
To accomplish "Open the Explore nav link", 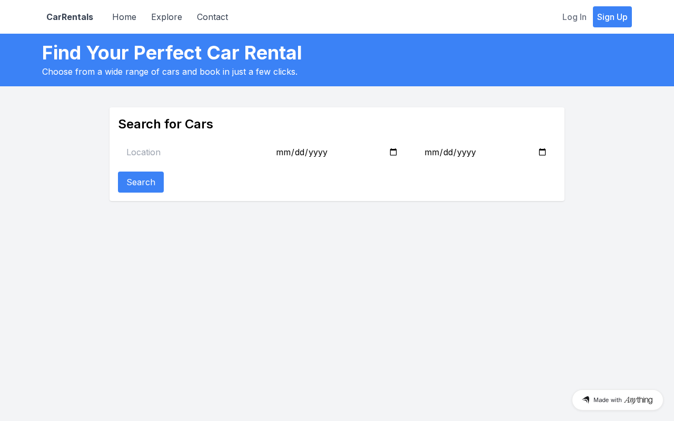I will tap(166, 17).
